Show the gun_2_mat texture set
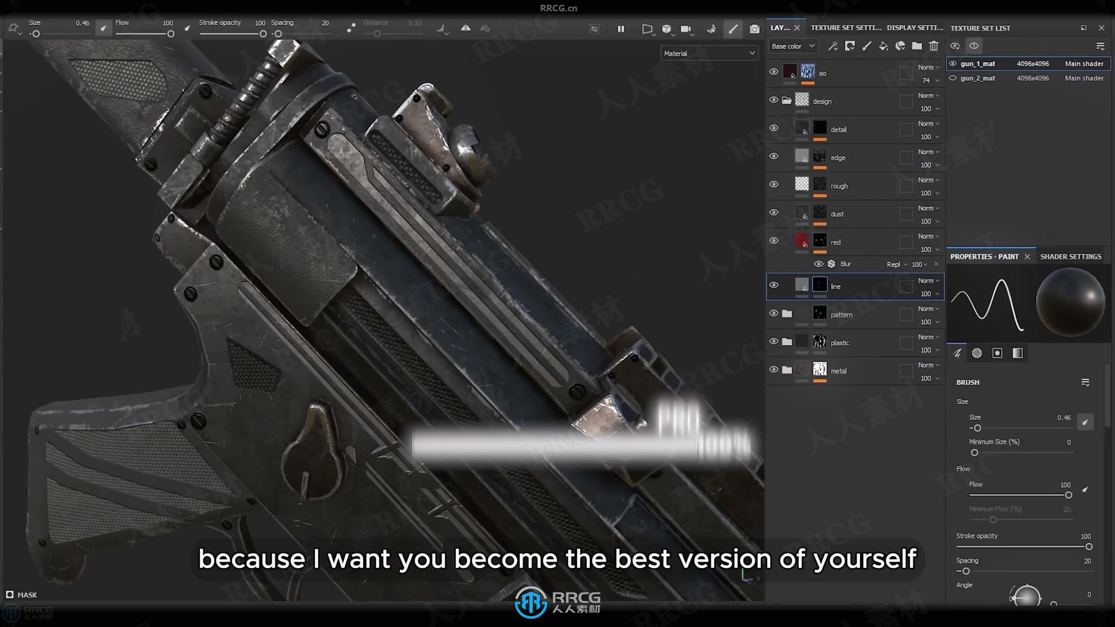This screenshot has height=627, width=1115. (x=953, y=78)
